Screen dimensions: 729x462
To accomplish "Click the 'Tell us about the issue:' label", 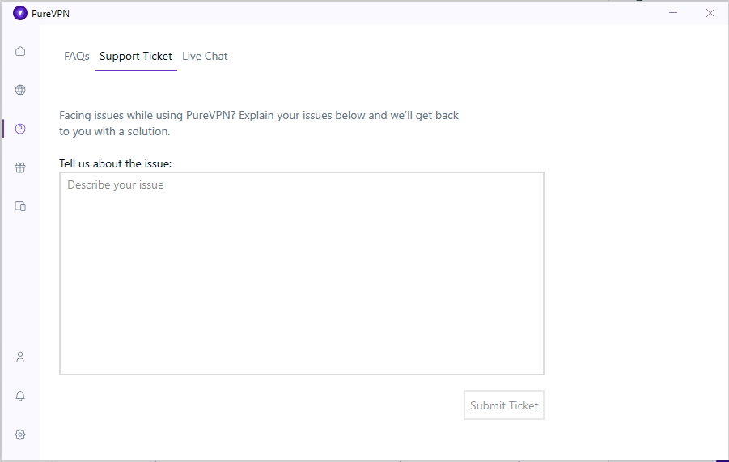I will click(x=116, y=163).
